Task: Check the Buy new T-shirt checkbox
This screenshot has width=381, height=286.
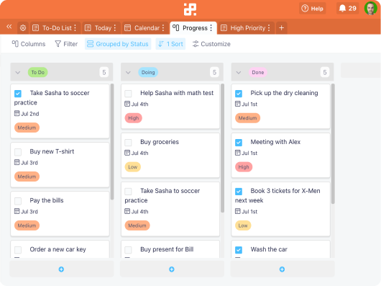Action: (18, 152)
